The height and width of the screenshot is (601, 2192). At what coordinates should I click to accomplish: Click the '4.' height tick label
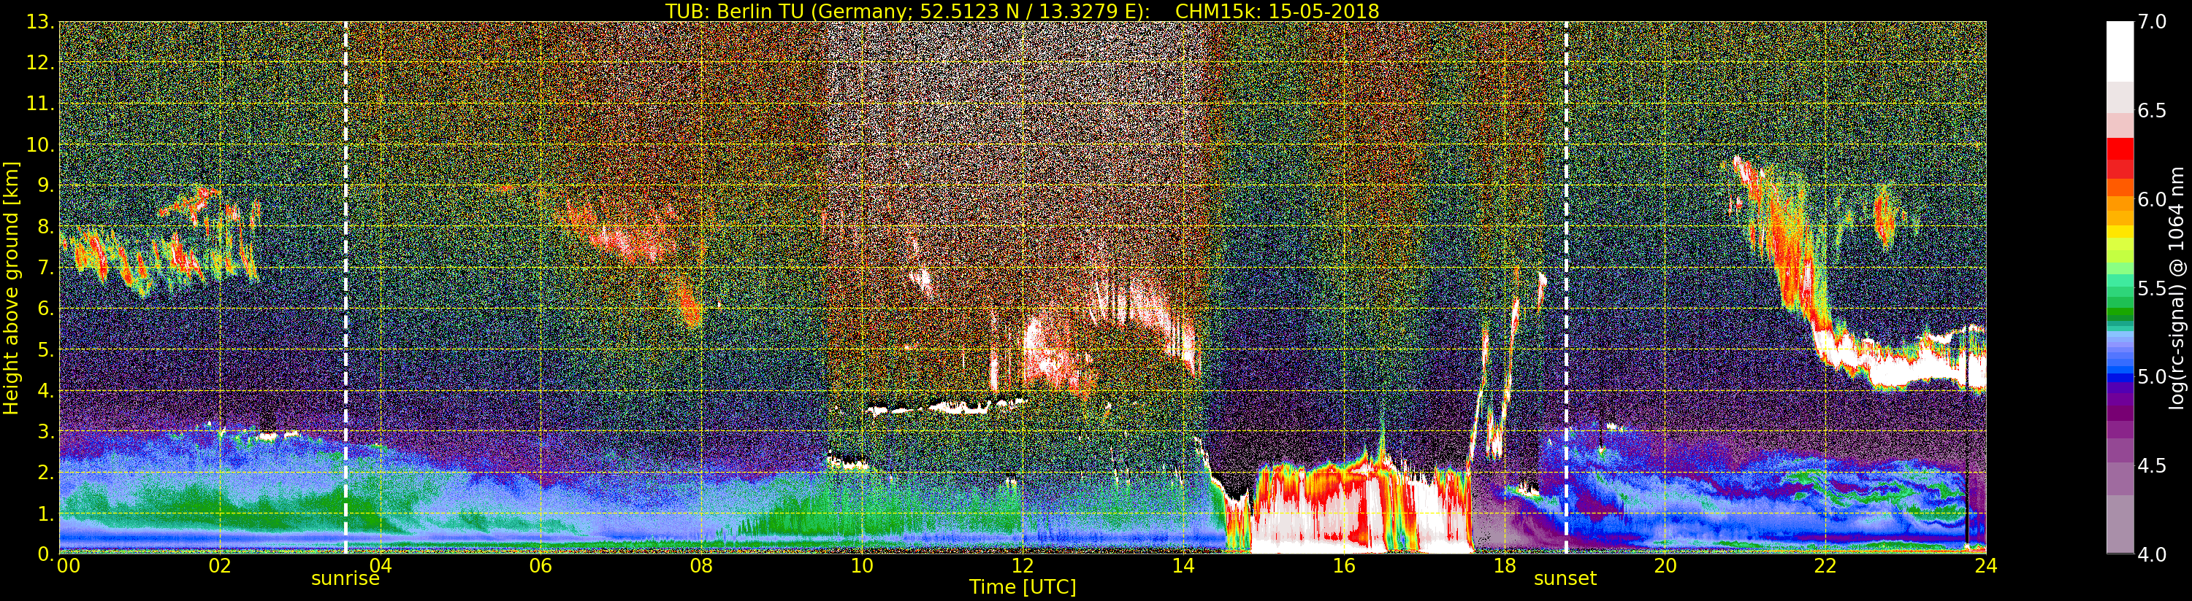tap(45, 390)
